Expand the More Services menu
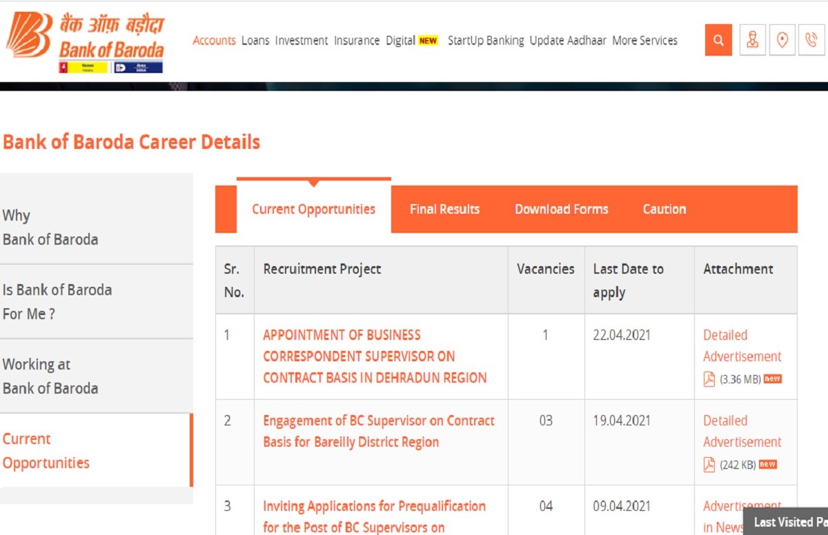 (x=644, y=41)
